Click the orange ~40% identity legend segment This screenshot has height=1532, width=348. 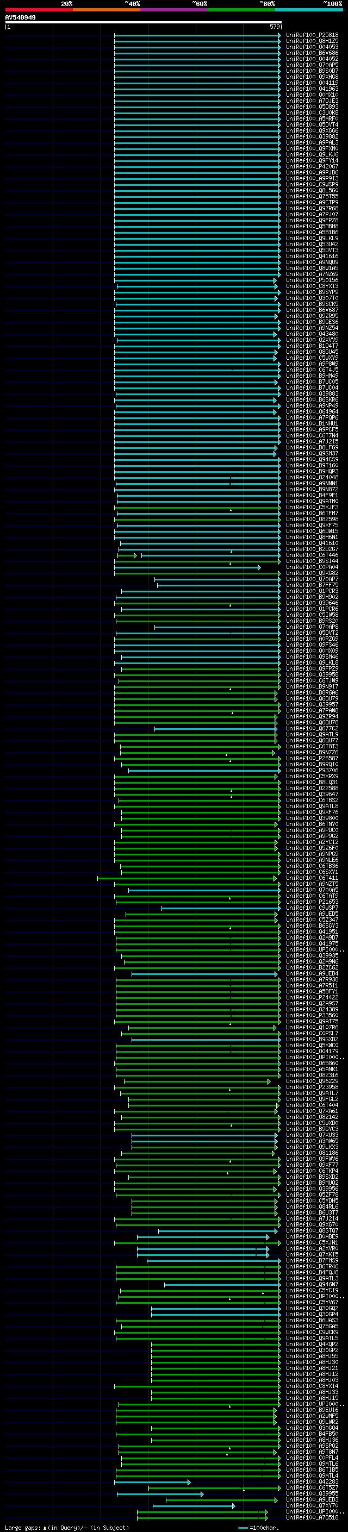107,10
